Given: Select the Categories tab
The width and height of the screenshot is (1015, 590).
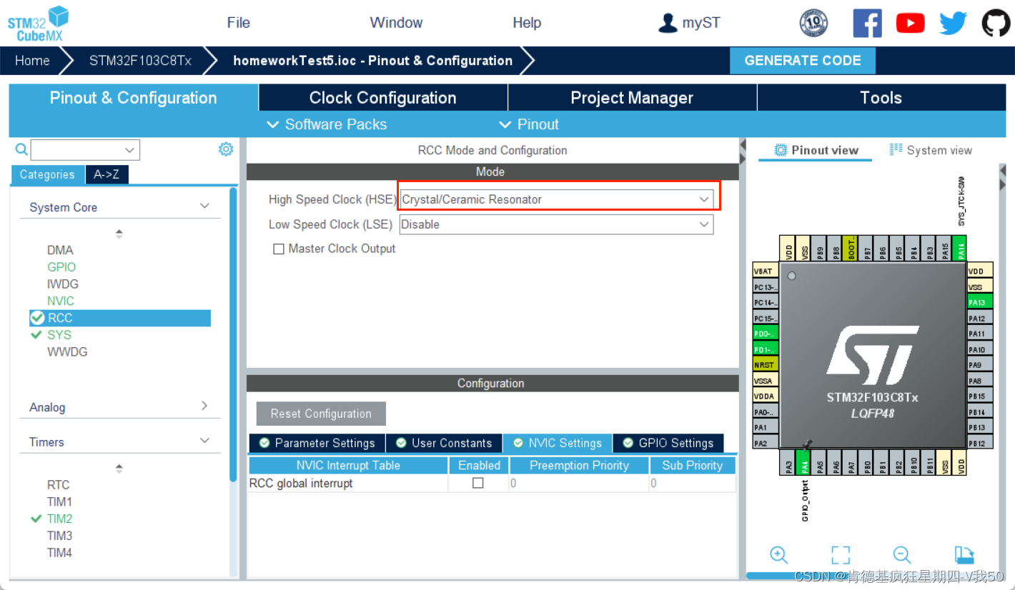Looking at the screenshot, I should 47,174.
